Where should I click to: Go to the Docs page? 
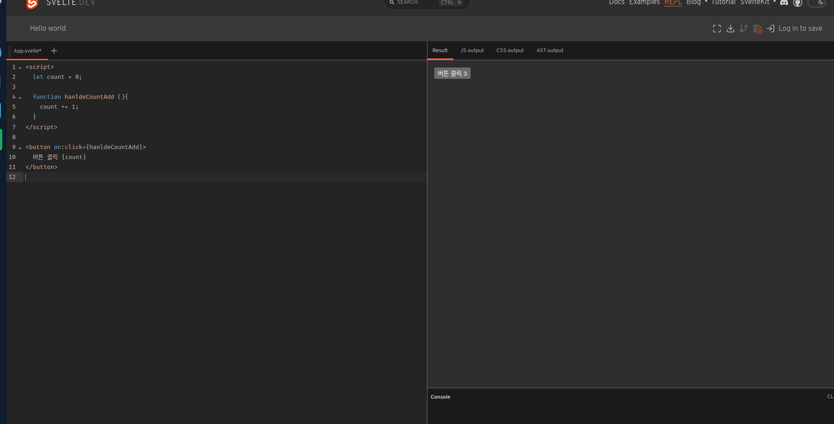[x=617, y=2]
